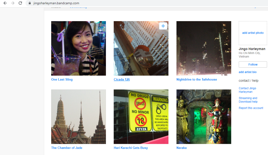Open the One Last Sling title link

62,80
